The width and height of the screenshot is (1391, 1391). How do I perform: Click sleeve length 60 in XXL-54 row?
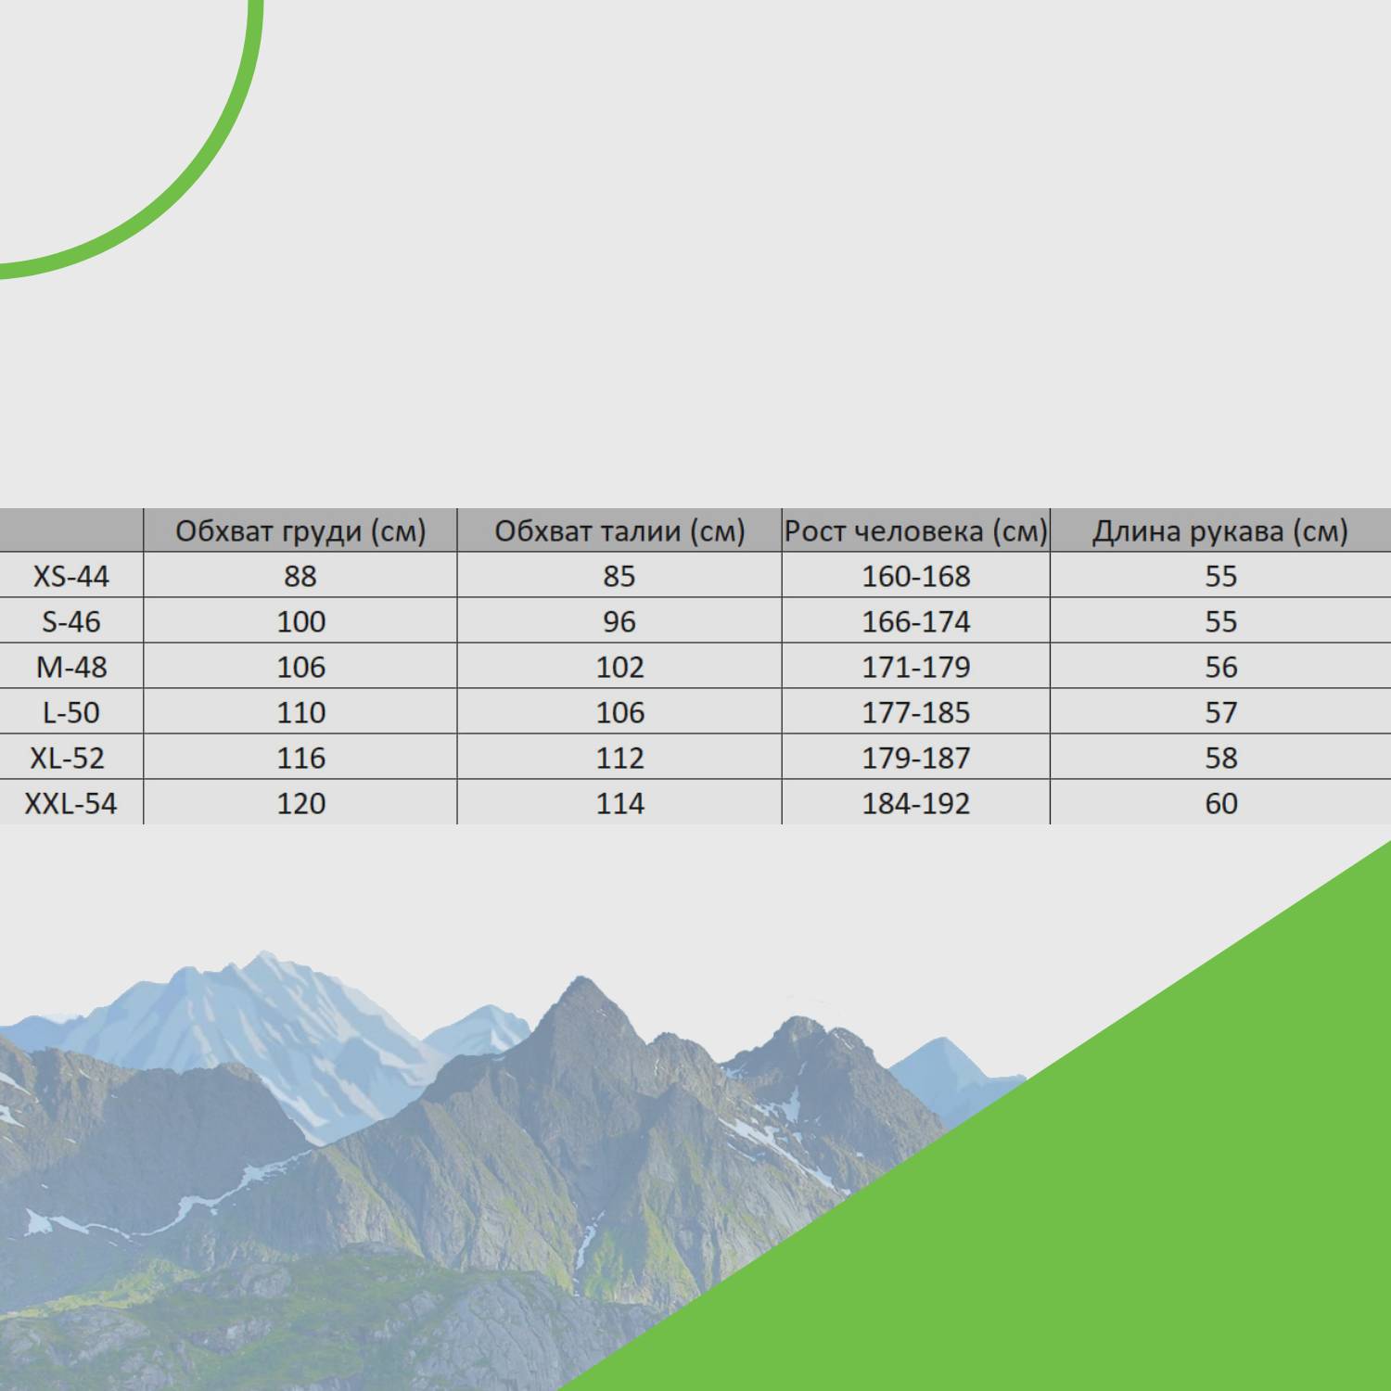click(1220, 803)
